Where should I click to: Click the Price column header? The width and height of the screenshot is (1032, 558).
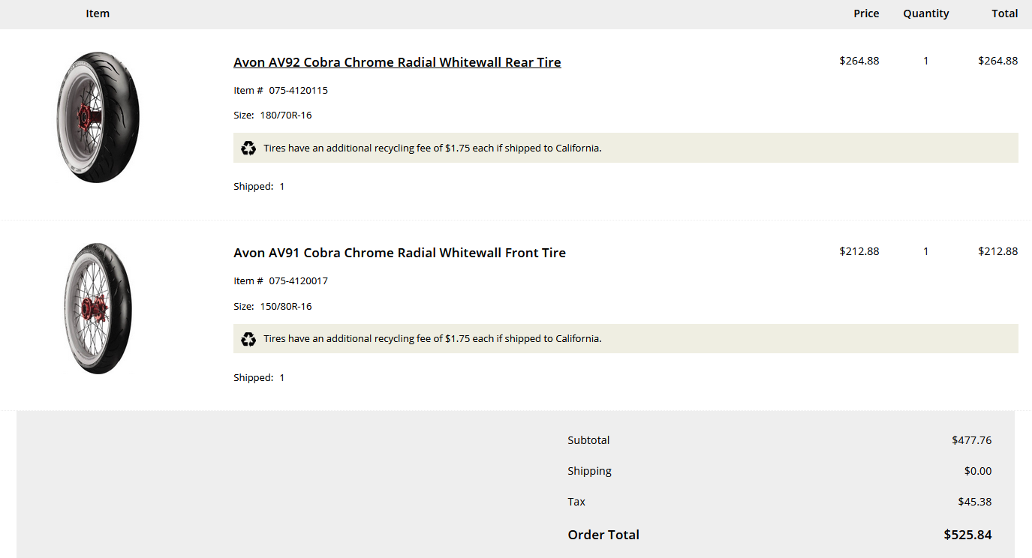866,13
